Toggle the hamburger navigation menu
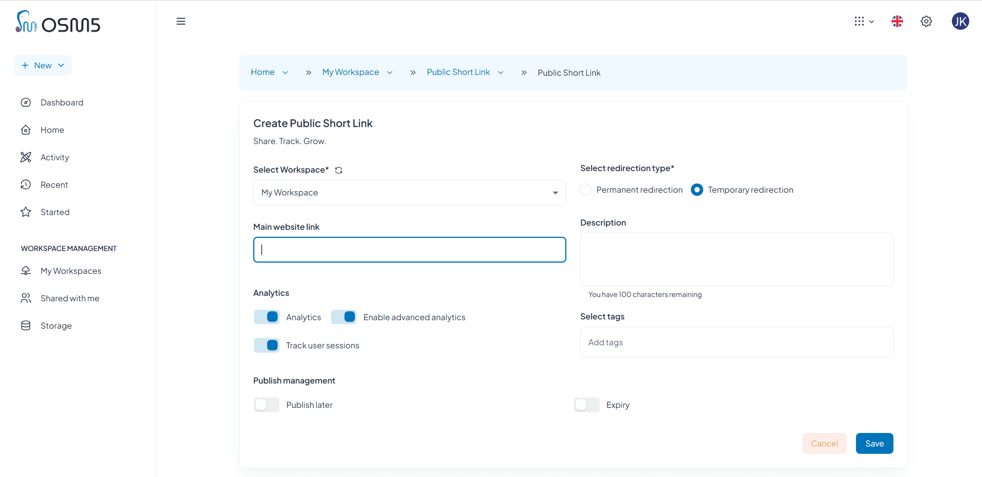This screenshot has height=477, width=982. click(x=181, y=21)
